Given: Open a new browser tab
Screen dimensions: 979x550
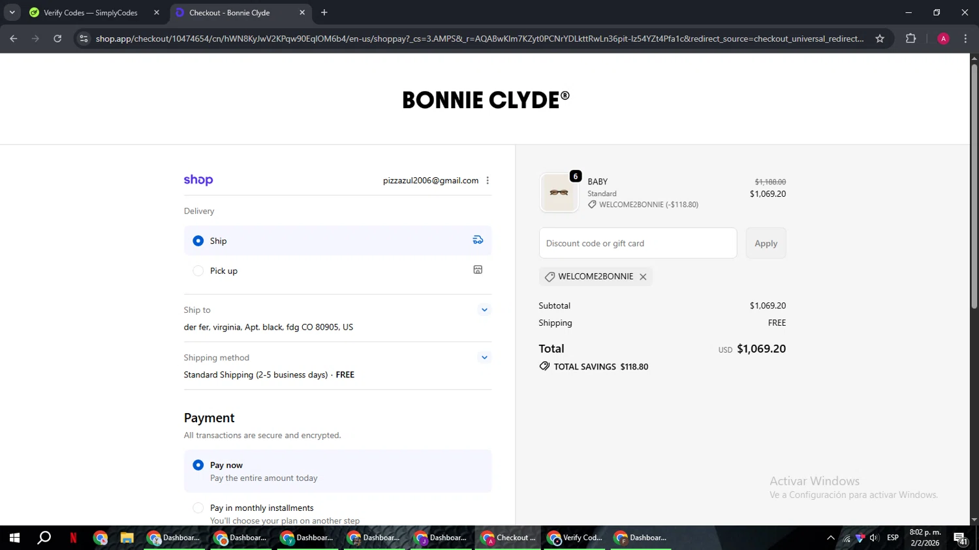Looking at the screenshot, I should [x=324, y=12].
